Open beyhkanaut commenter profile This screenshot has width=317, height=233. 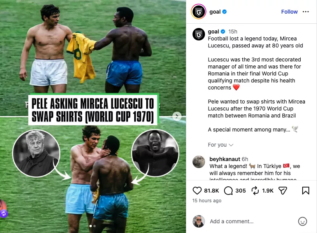click(x=224, y=159)
